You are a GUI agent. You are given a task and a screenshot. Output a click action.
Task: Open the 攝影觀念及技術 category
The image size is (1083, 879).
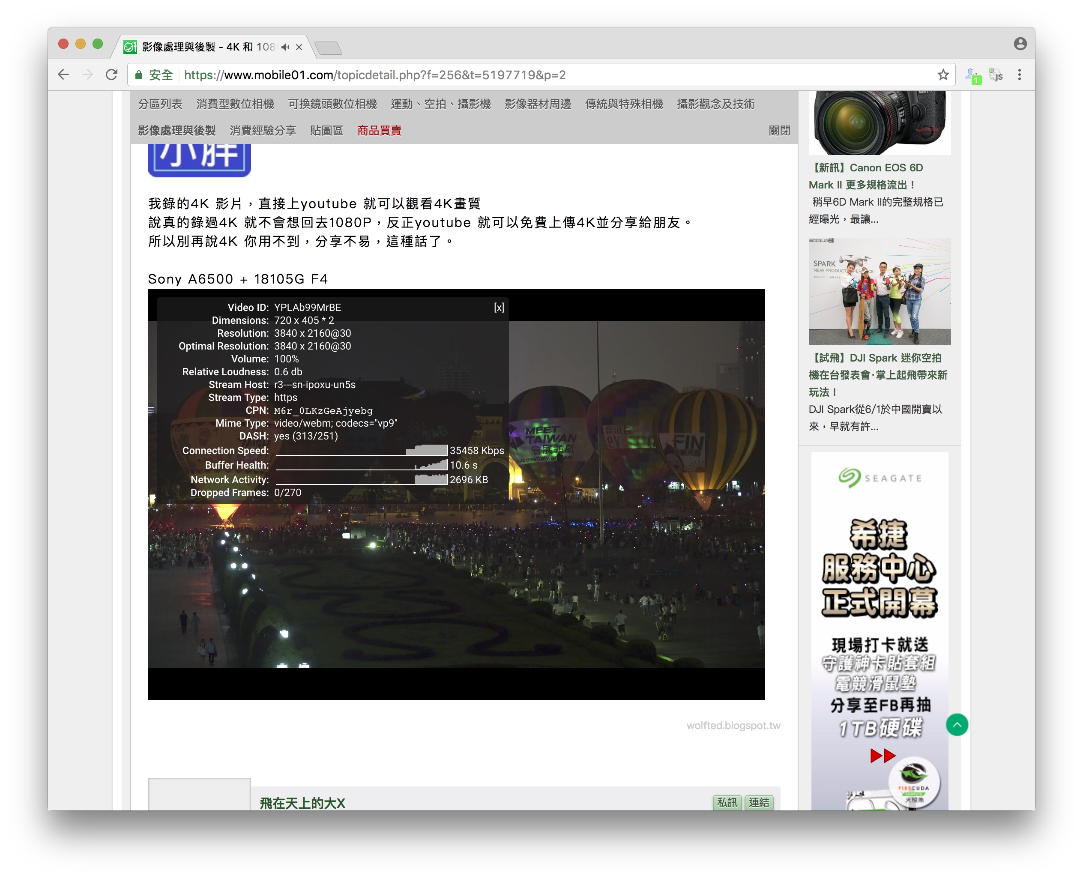click(x=715, y=104)
